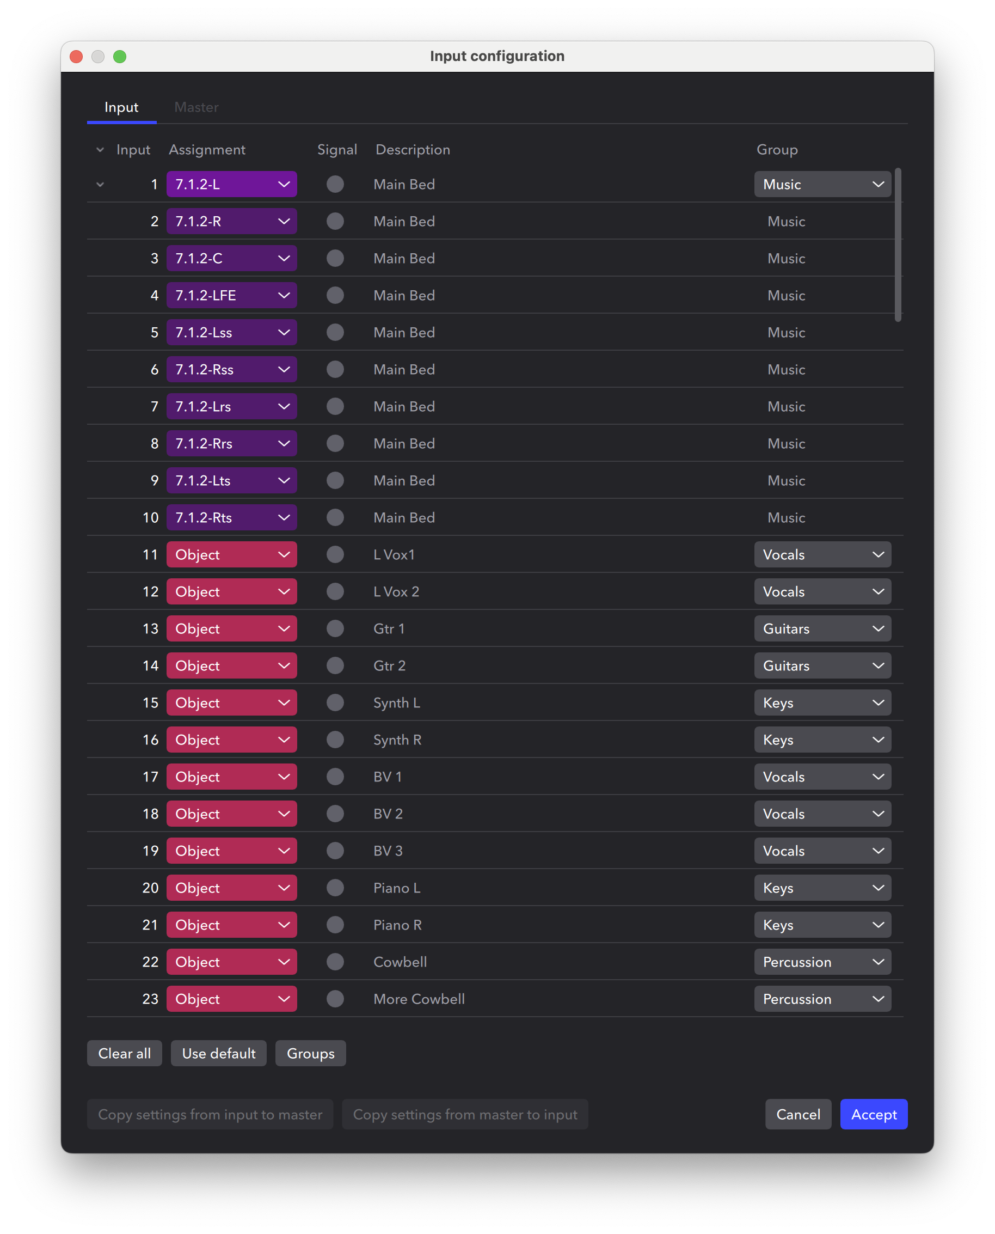995x1234 pixels.
Task: Click the signal indicator for Gtr 2
Action: (x=335, y=665)
